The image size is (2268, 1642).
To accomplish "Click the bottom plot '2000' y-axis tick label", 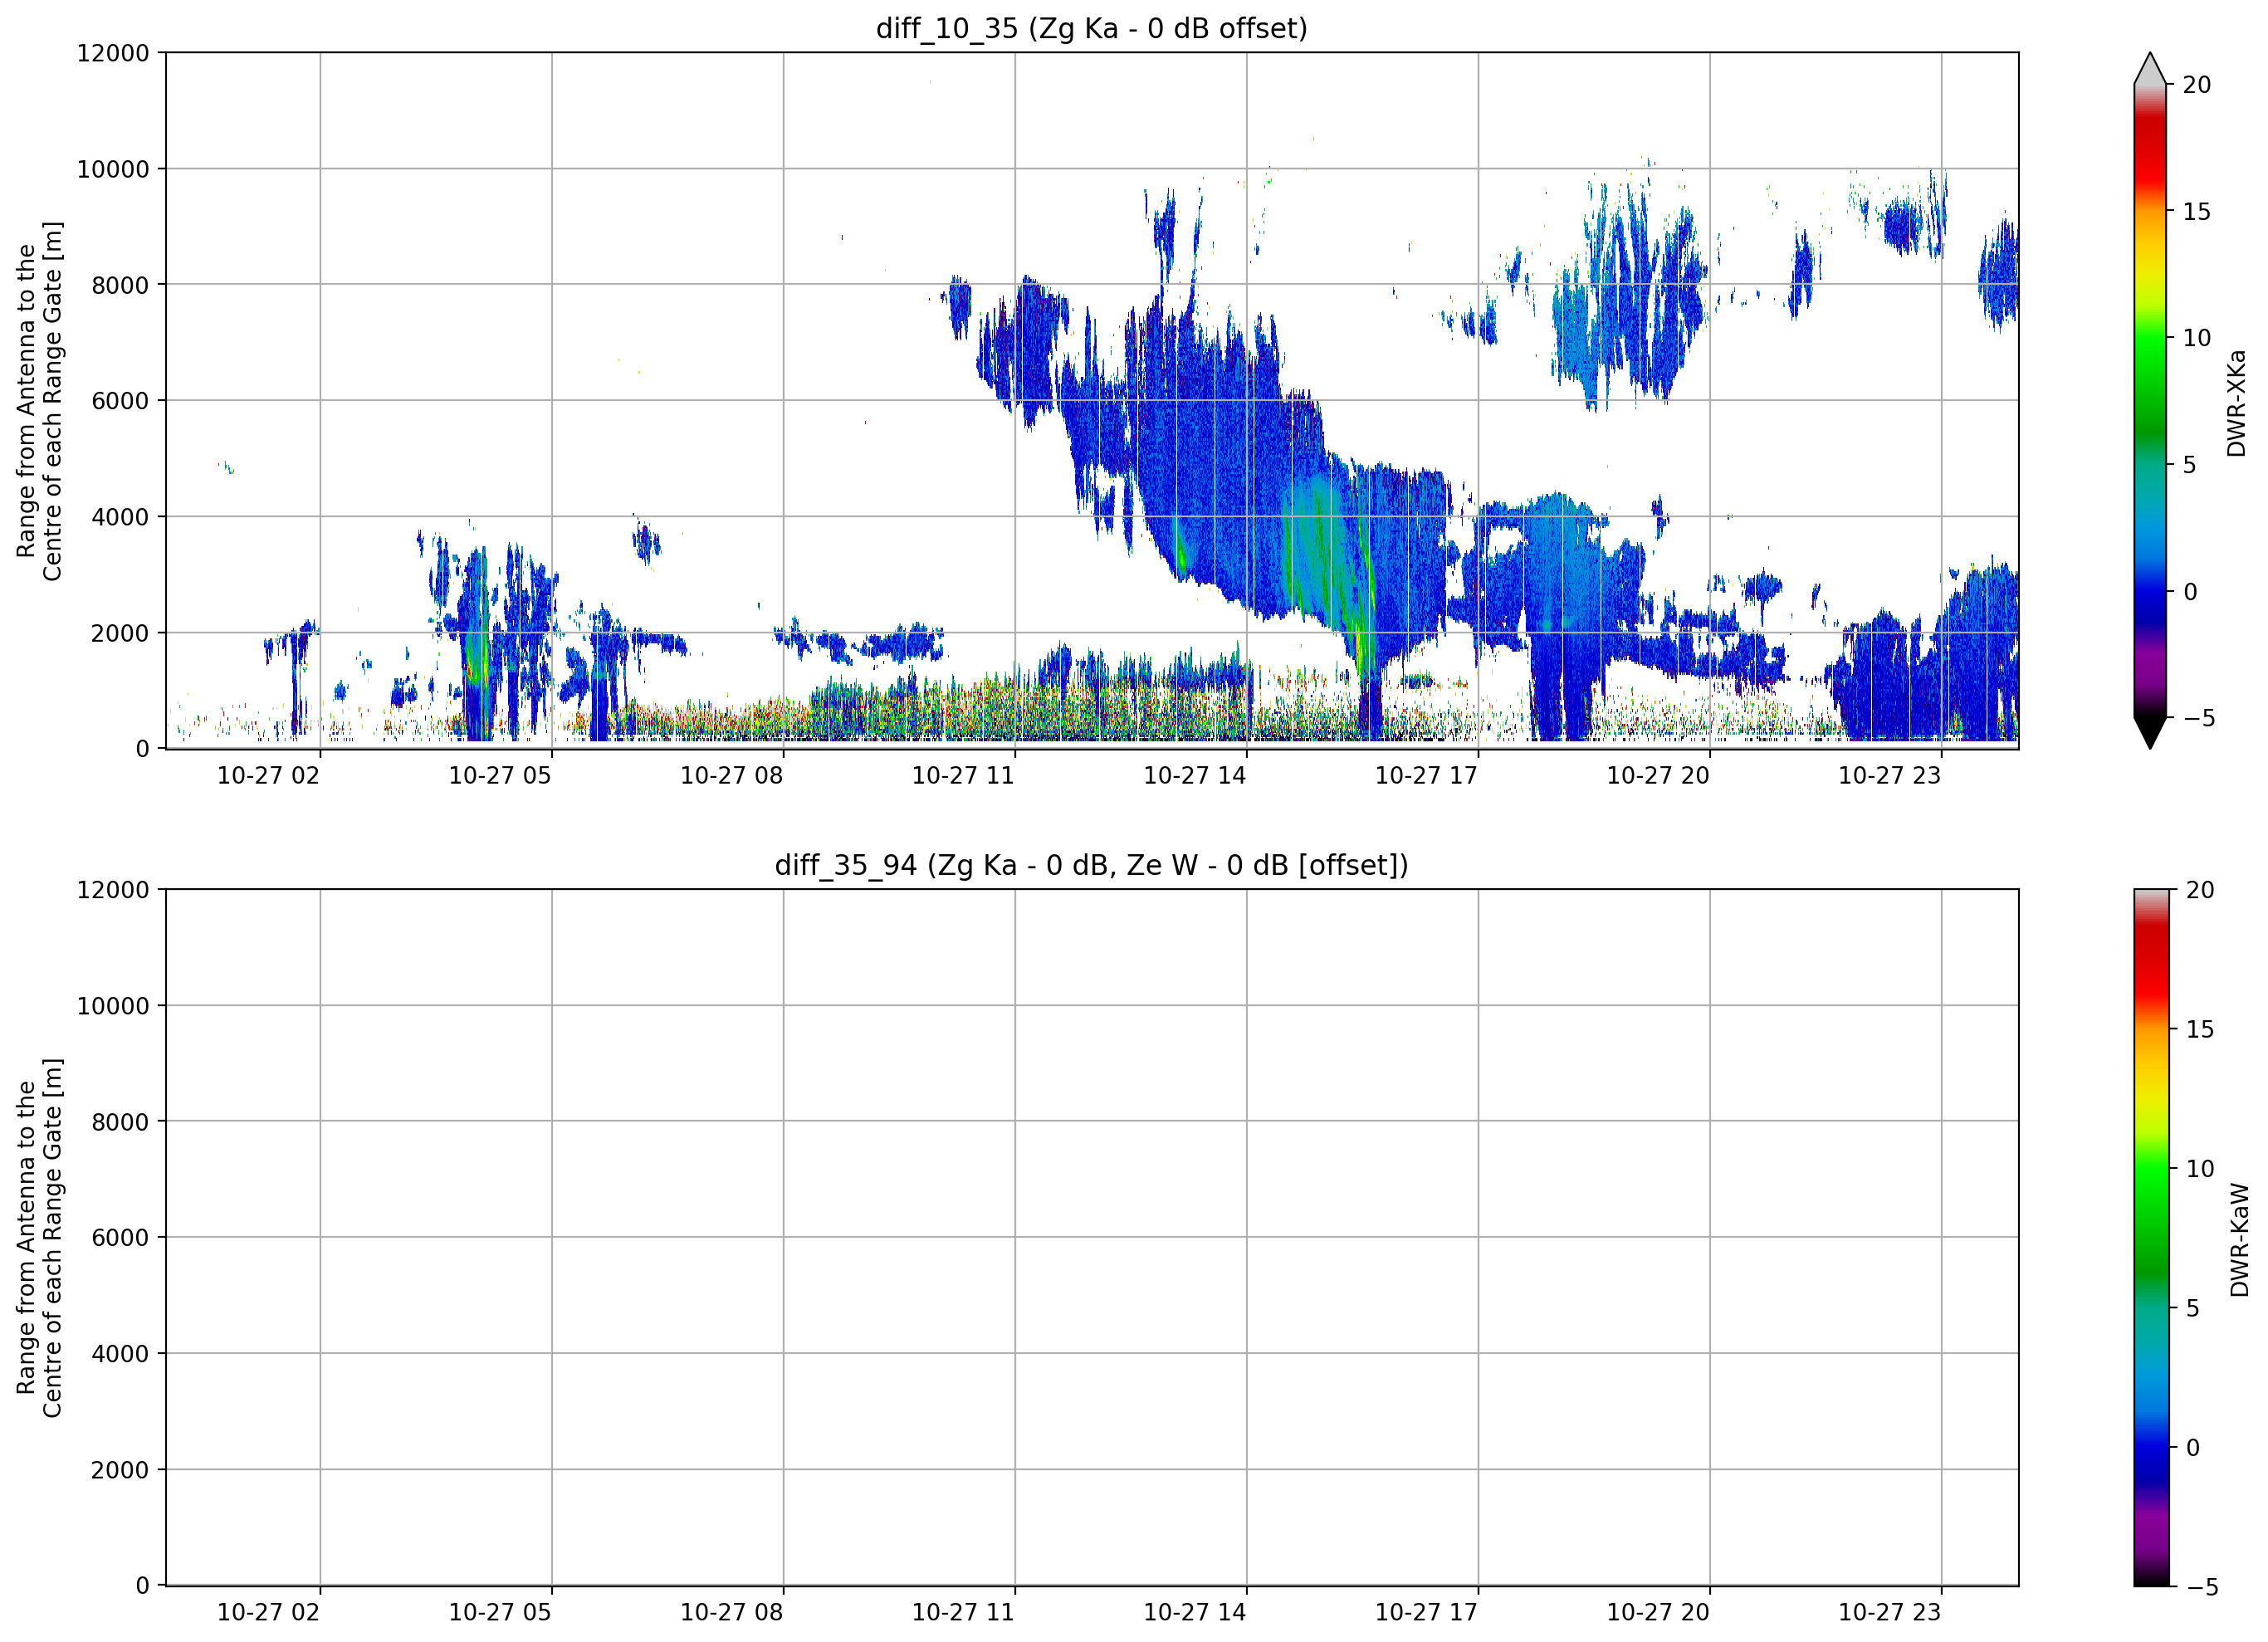I will pos(120,1470).
